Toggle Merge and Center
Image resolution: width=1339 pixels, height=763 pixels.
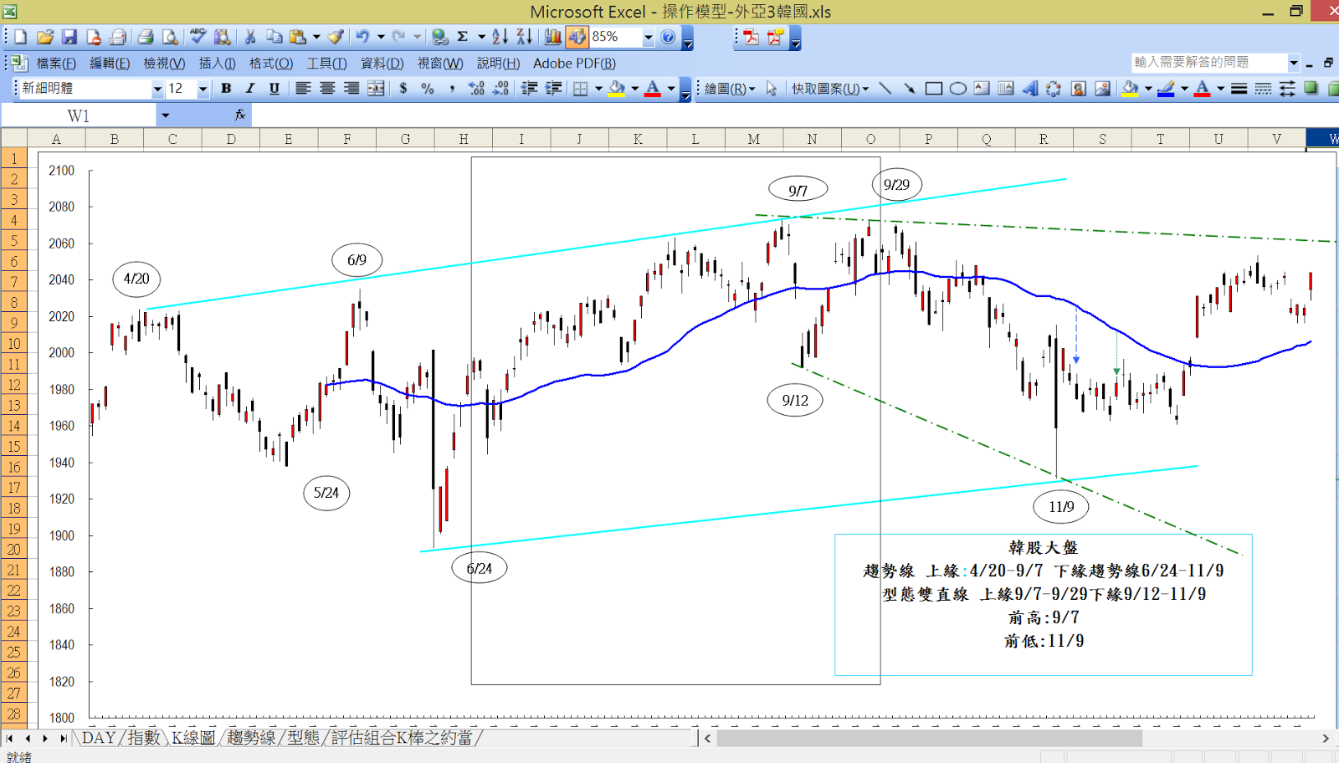tap(376, 89)
